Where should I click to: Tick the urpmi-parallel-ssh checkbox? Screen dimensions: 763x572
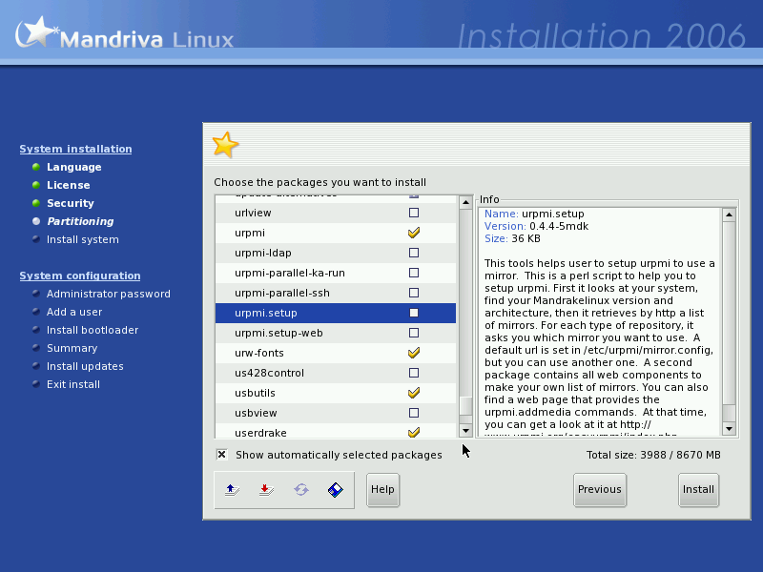[414, 293]
